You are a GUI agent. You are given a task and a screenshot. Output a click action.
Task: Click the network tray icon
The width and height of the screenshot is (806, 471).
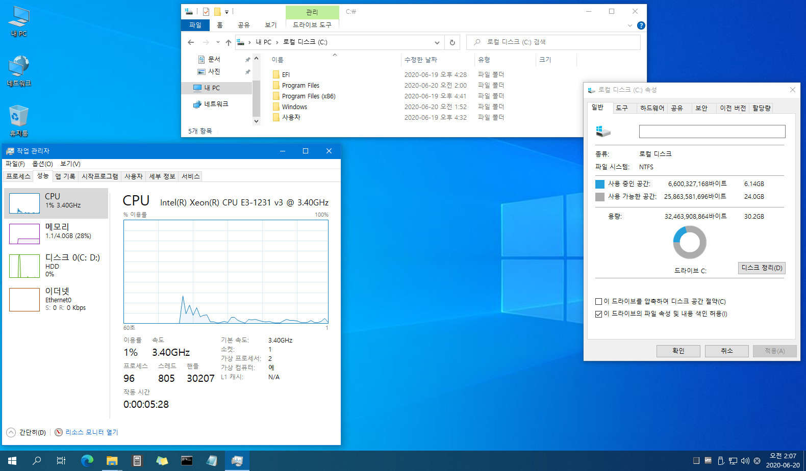pyautogui.click(x=733, y=461)
